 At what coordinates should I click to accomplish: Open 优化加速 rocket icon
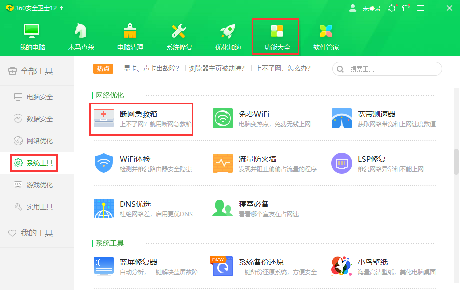point(228,31)
